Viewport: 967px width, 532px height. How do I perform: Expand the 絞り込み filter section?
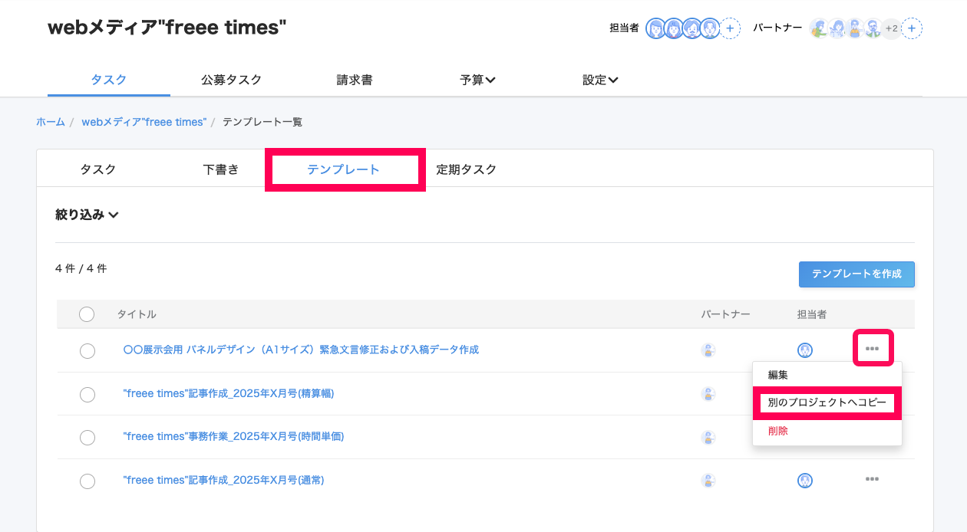coord(87,215)
